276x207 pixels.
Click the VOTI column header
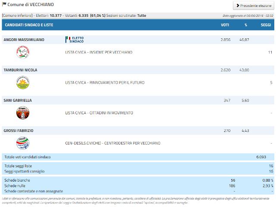click(x=225, y=25)
